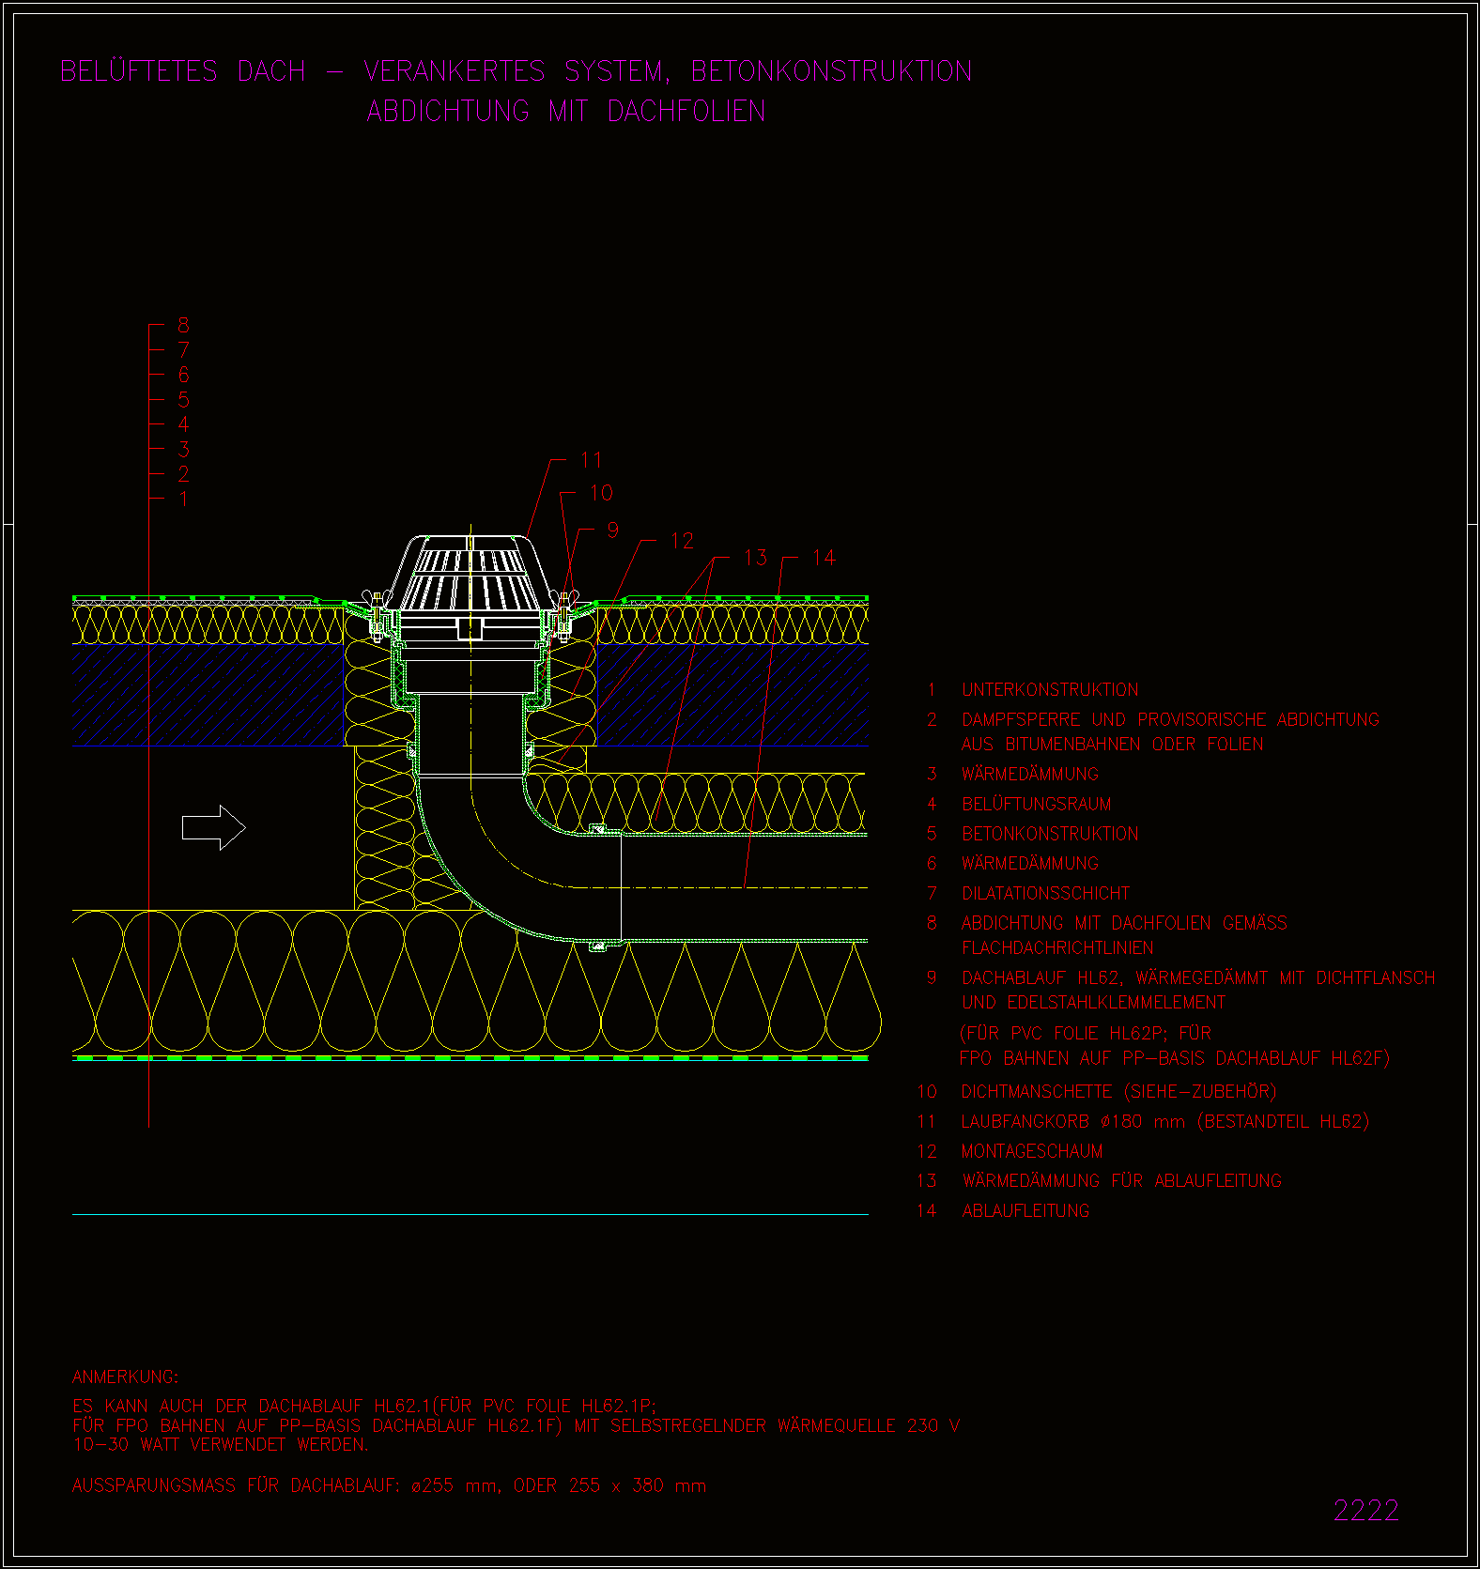1480x1569 pixels.
Task: Select legend entry 'DICHTMANSCHETTE (SIEHE-ZUBEHÖR)'
Action: point(1118,1092)
